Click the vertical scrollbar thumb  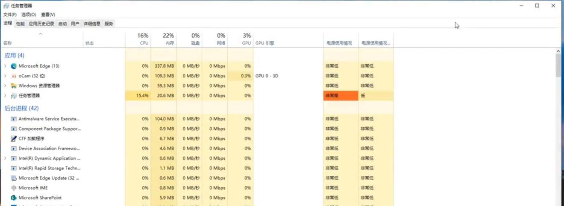558,65
